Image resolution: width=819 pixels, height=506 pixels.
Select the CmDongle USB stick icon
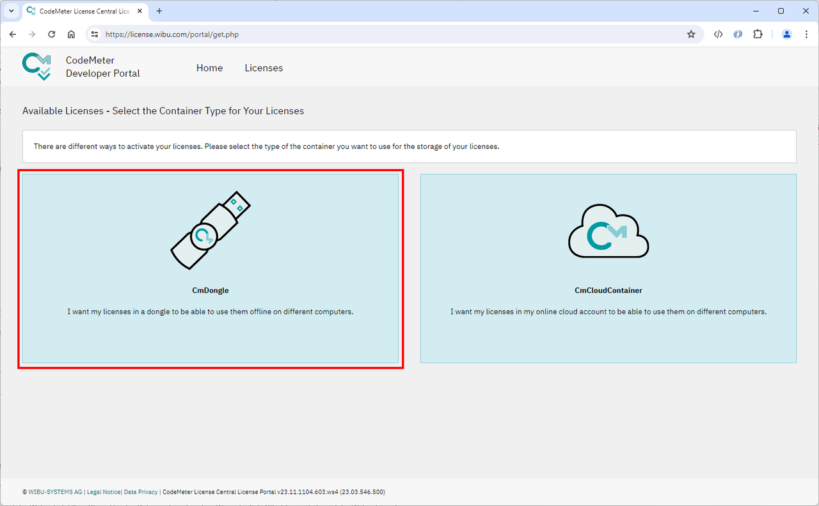[x=211, y=229]
